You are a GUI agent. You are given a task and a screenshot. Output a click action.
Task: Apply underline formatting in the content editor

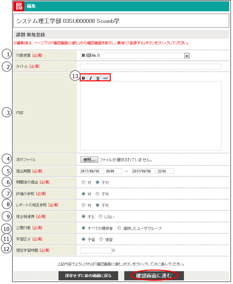(x=98, y=78)
